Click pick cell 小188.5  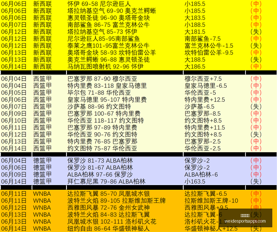tap(195, 25)
